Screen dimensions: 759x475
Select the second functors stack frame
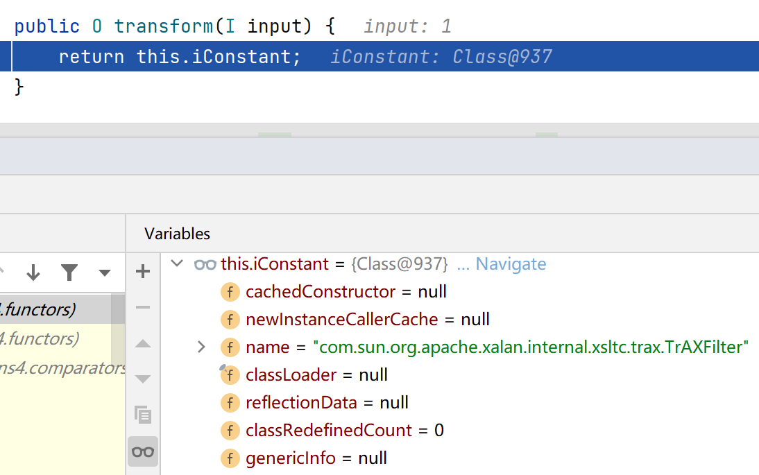click(42, 338)
